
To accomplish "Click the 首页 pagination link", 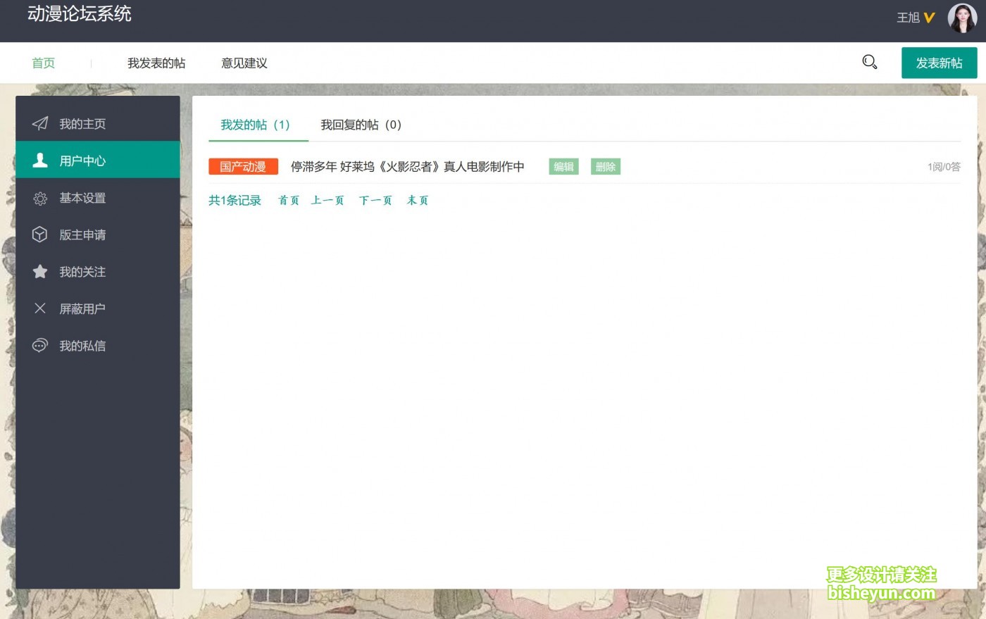I will [x=289, y=200].
